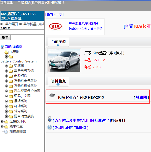Click the 菜单展开 expand-all icon

click(2, 24)
